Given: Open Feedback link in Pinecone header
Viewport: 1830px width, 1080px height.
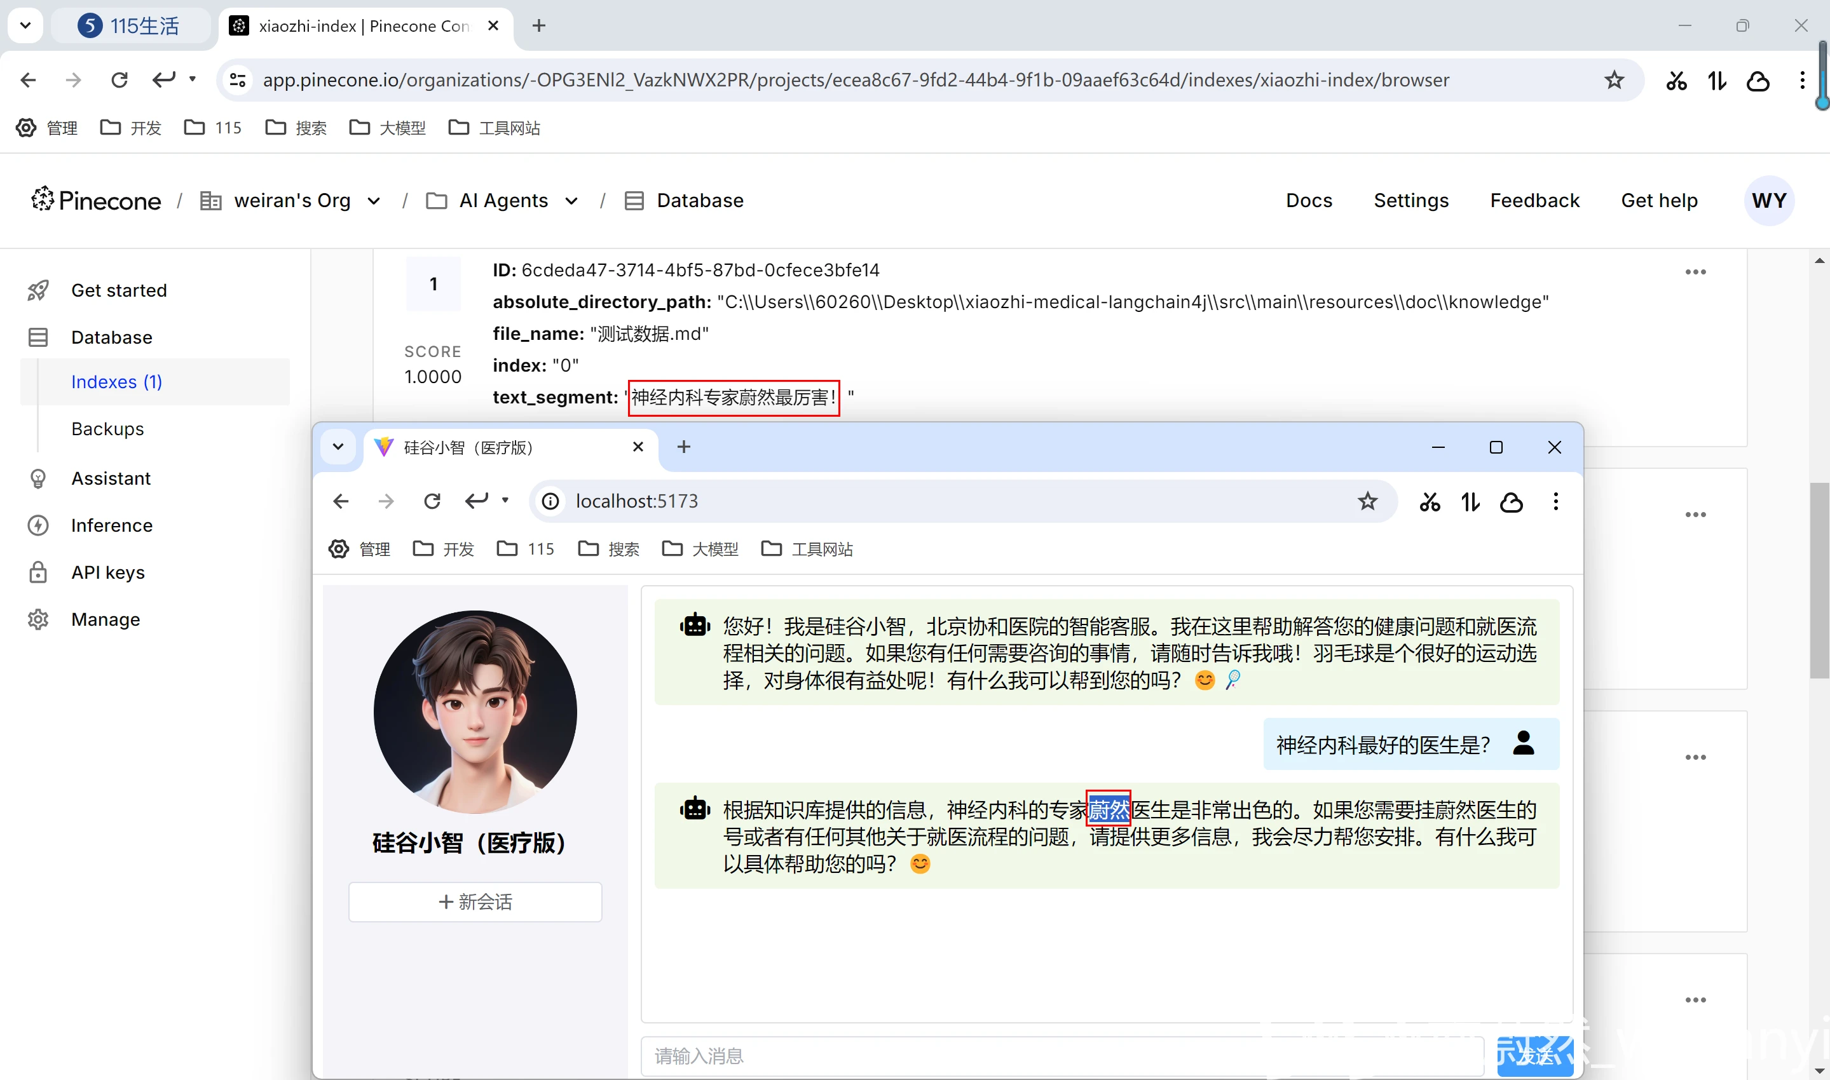Looking at the screenshot, I should tap(1534, 200).
